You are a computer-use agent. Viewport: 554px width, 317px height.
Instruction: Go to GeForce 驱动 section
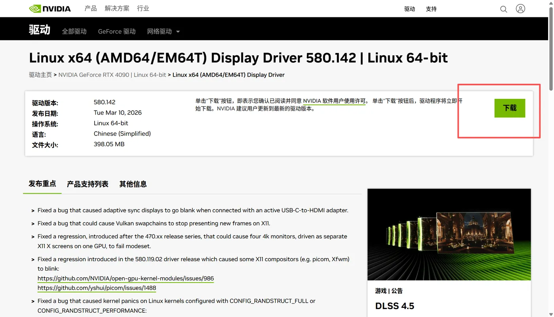tap(117, 31)
